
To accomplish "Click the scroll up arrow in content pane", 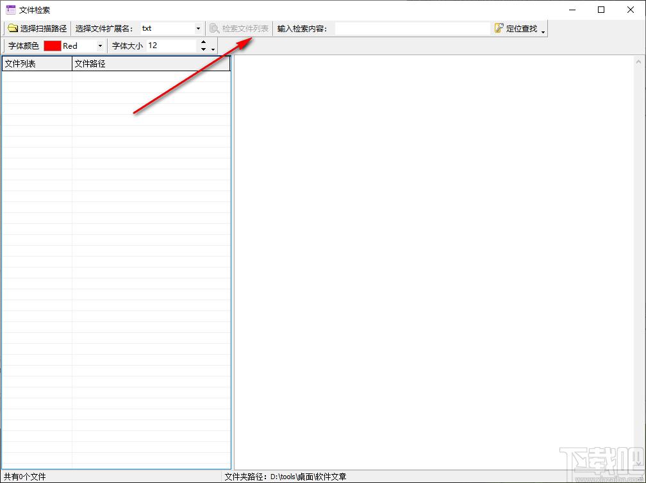I will point(638,62).
